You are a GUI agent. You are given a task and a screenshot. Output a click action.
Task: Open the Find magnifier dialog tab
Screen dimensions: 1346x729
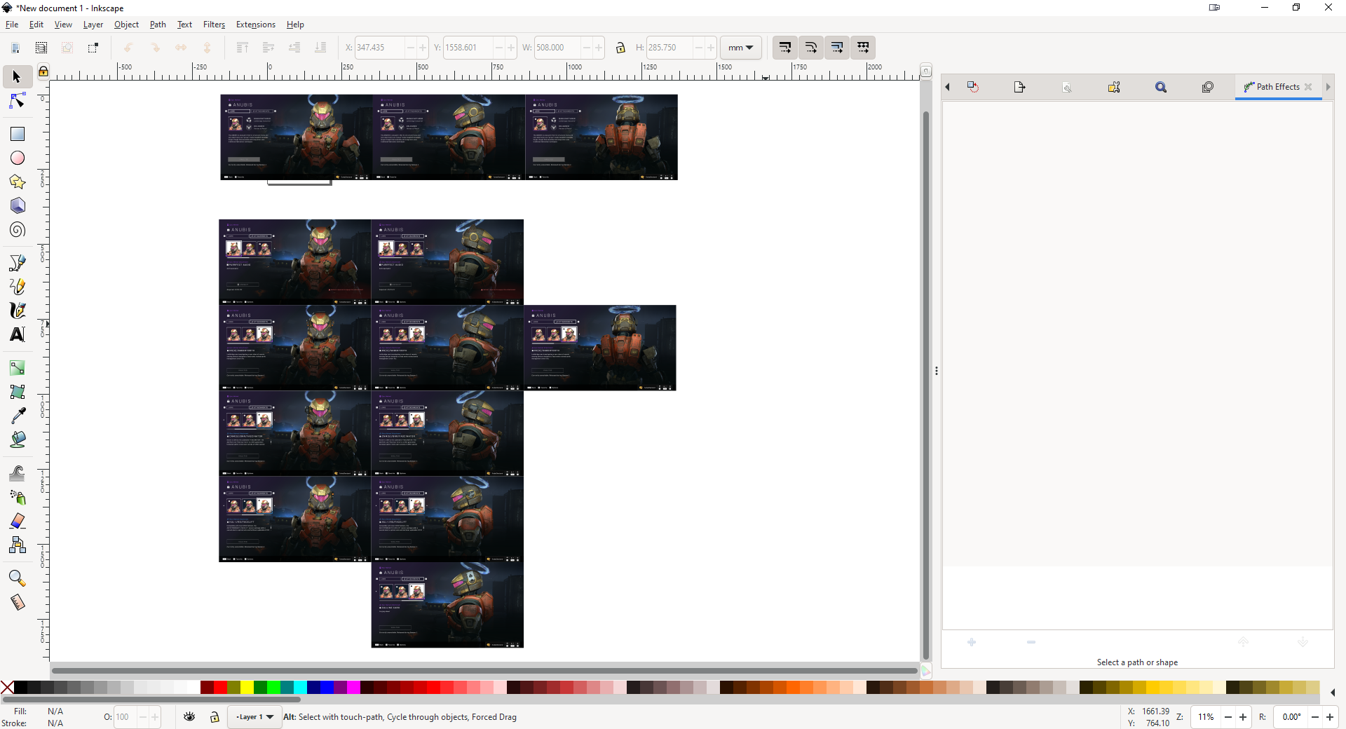(1161, 87)
